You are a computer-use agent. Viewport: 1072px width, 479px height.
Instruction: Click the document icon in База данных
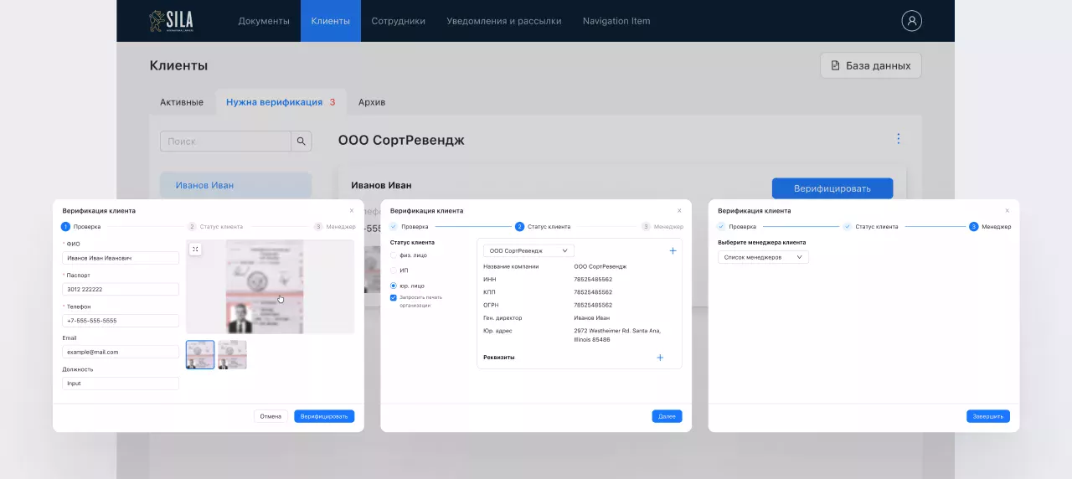(x=835, y=65)
